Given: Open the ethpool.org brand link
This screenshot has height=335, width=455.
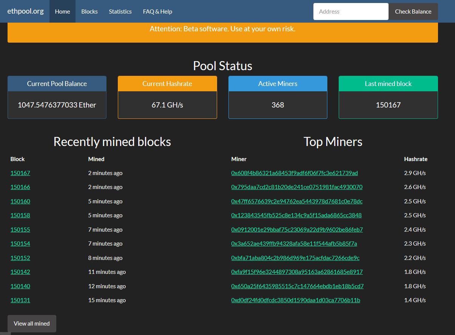Looking at the screenshot, I should (x=25, y=11).
